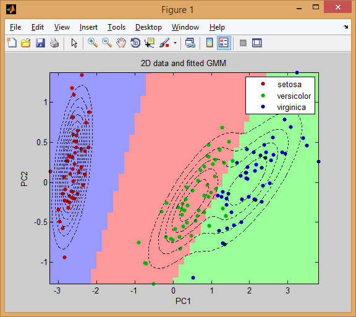Open the Tools menu

pyautogui.click(x=116, y=27)
